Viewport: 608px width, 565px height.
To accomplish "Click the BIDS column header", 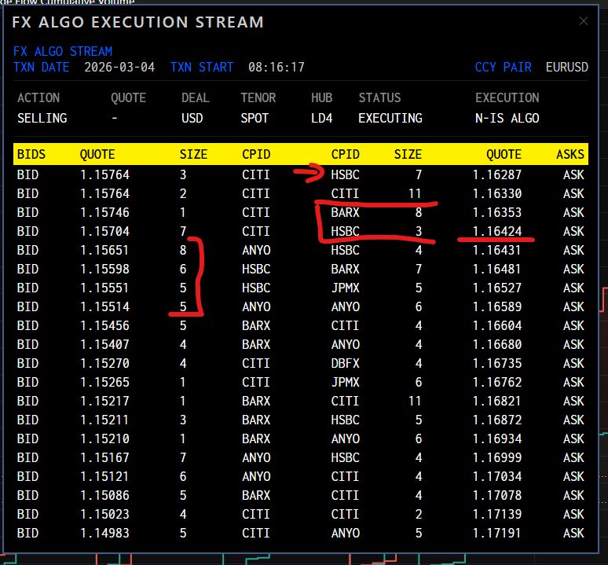I will 31,154.
